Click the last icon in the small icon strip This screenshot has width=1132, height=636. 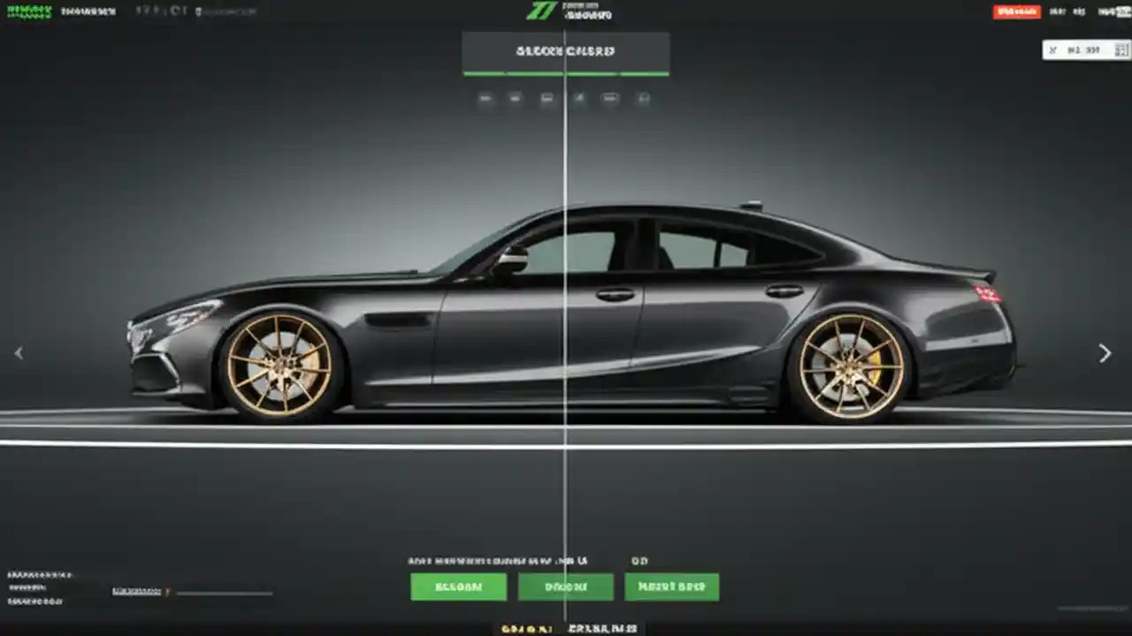pyautogui.click(x=644, y=98)
